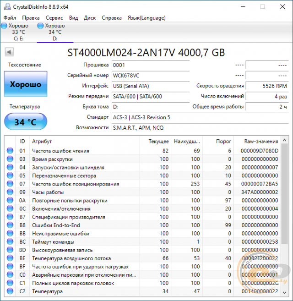Click status orb for attribute C0

pyautogui.click(x=10, y=275)
